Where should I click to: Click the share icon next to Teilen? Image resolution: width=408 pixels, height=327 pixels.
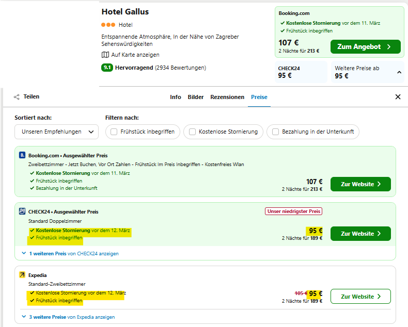point(17,96)
